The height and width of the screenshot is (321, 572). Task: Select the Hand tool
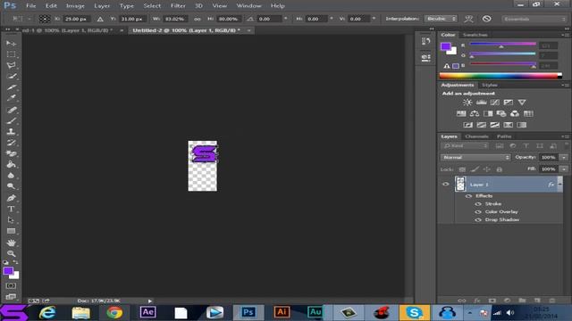click(11, 243)
